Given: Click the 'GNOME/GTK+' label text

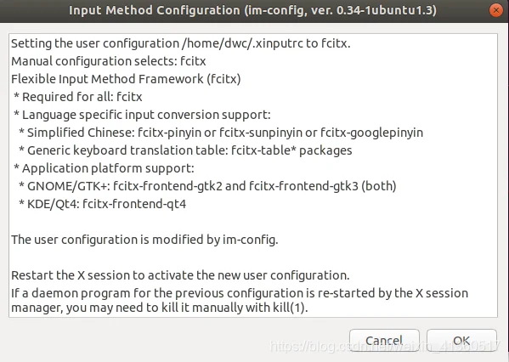Looking at the screenshot, I should [x=69, y=186].
